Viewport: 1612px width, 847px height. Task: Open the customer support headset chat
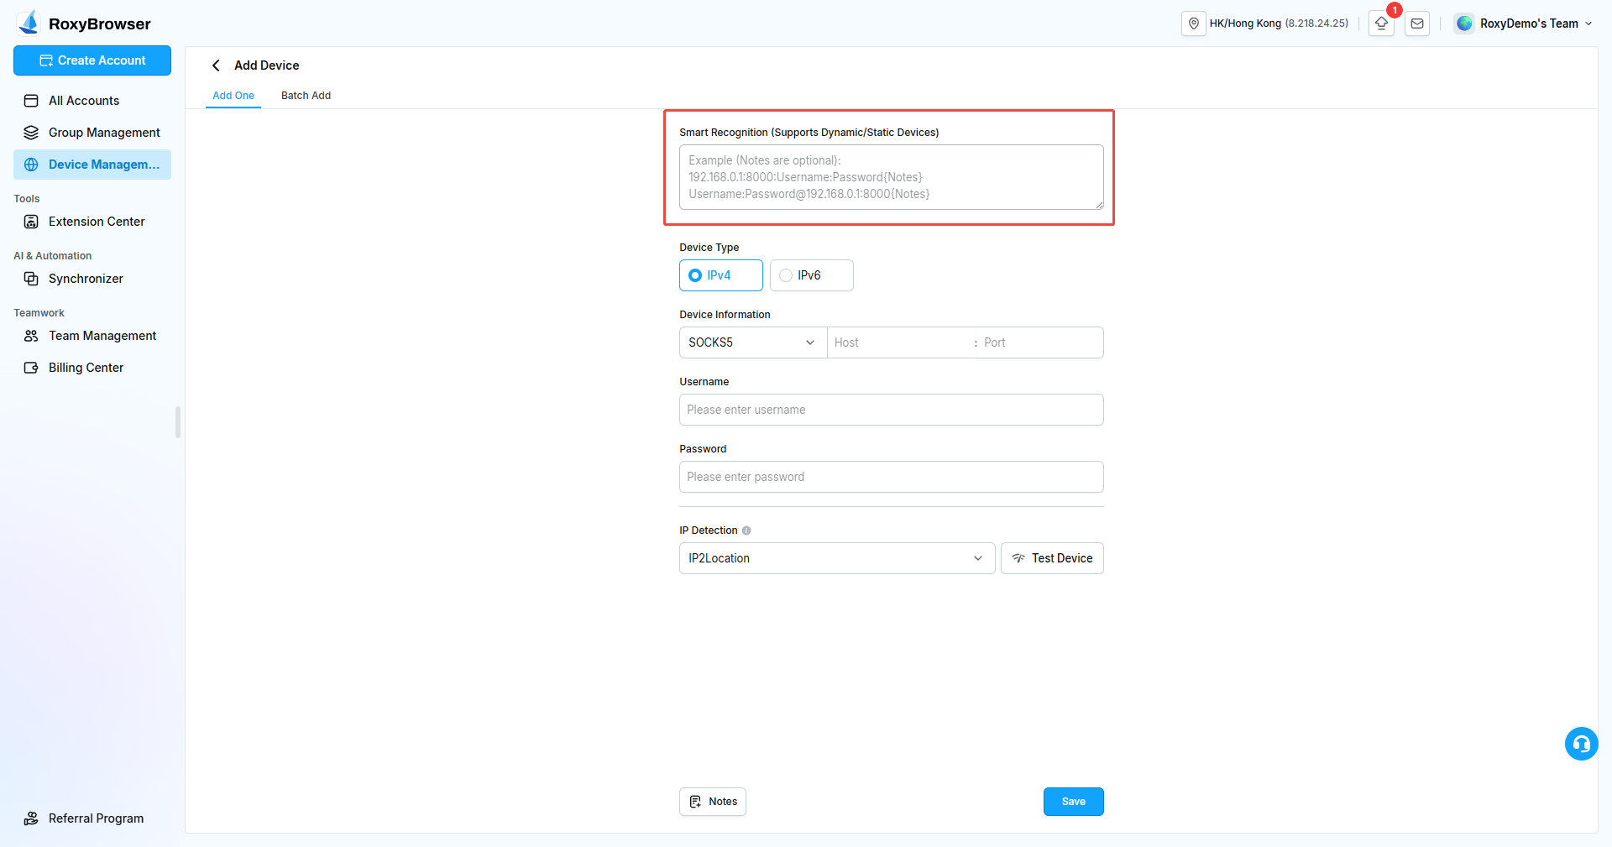pyautogui.click(x=1582, y=744)
